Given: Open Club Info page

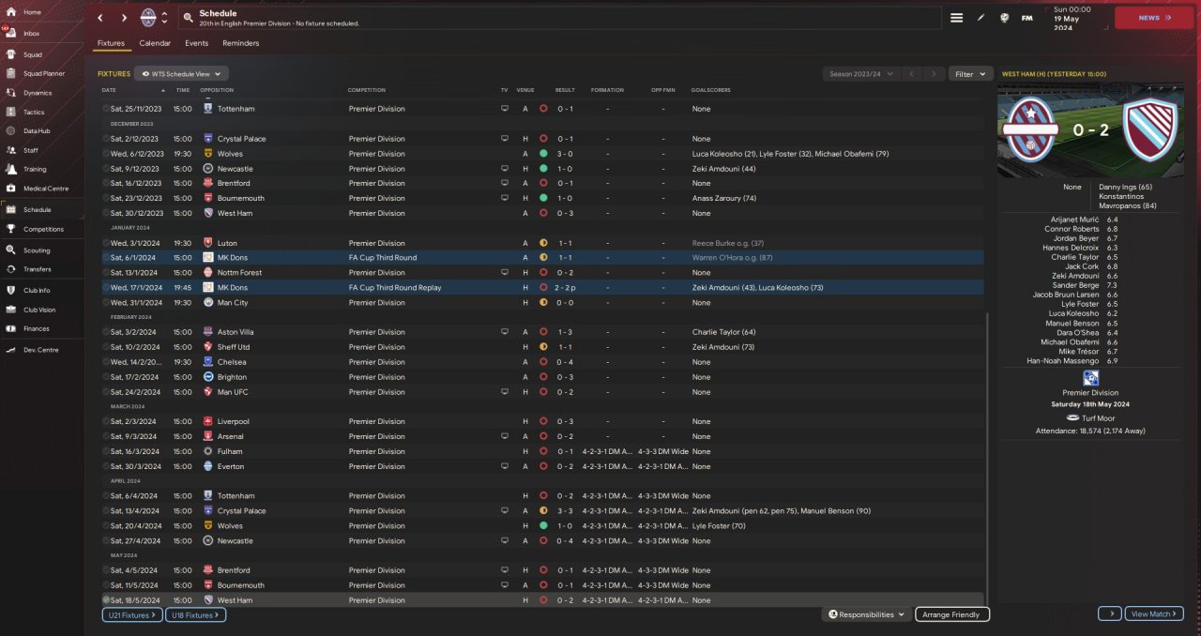Looking at the screenshot, I should (x=37, y=291).
